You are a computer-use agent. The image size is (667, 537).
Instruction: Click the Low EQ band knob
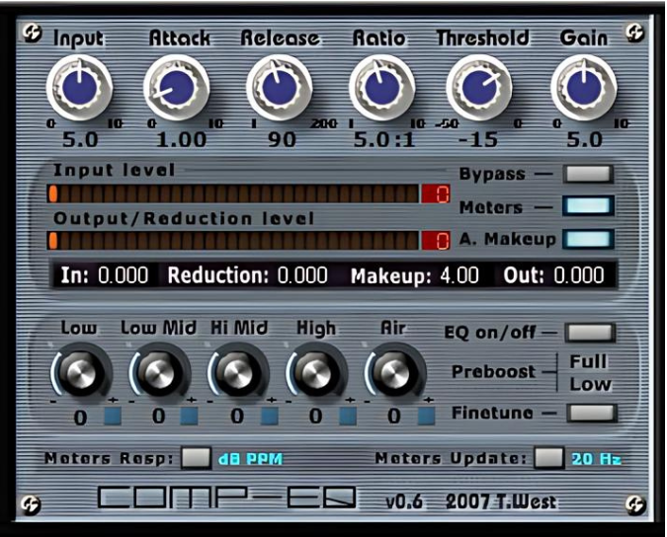(81, 372)
